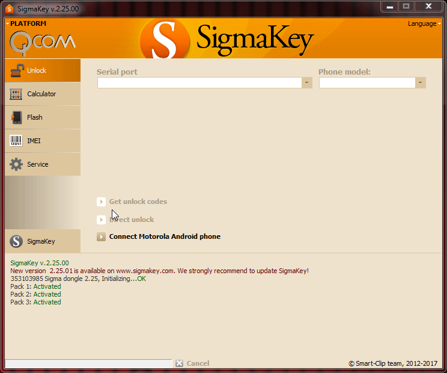Click the Get unlock codes arrow icon
This screenshot has height=373, width=447.
(x=101, y=202)
